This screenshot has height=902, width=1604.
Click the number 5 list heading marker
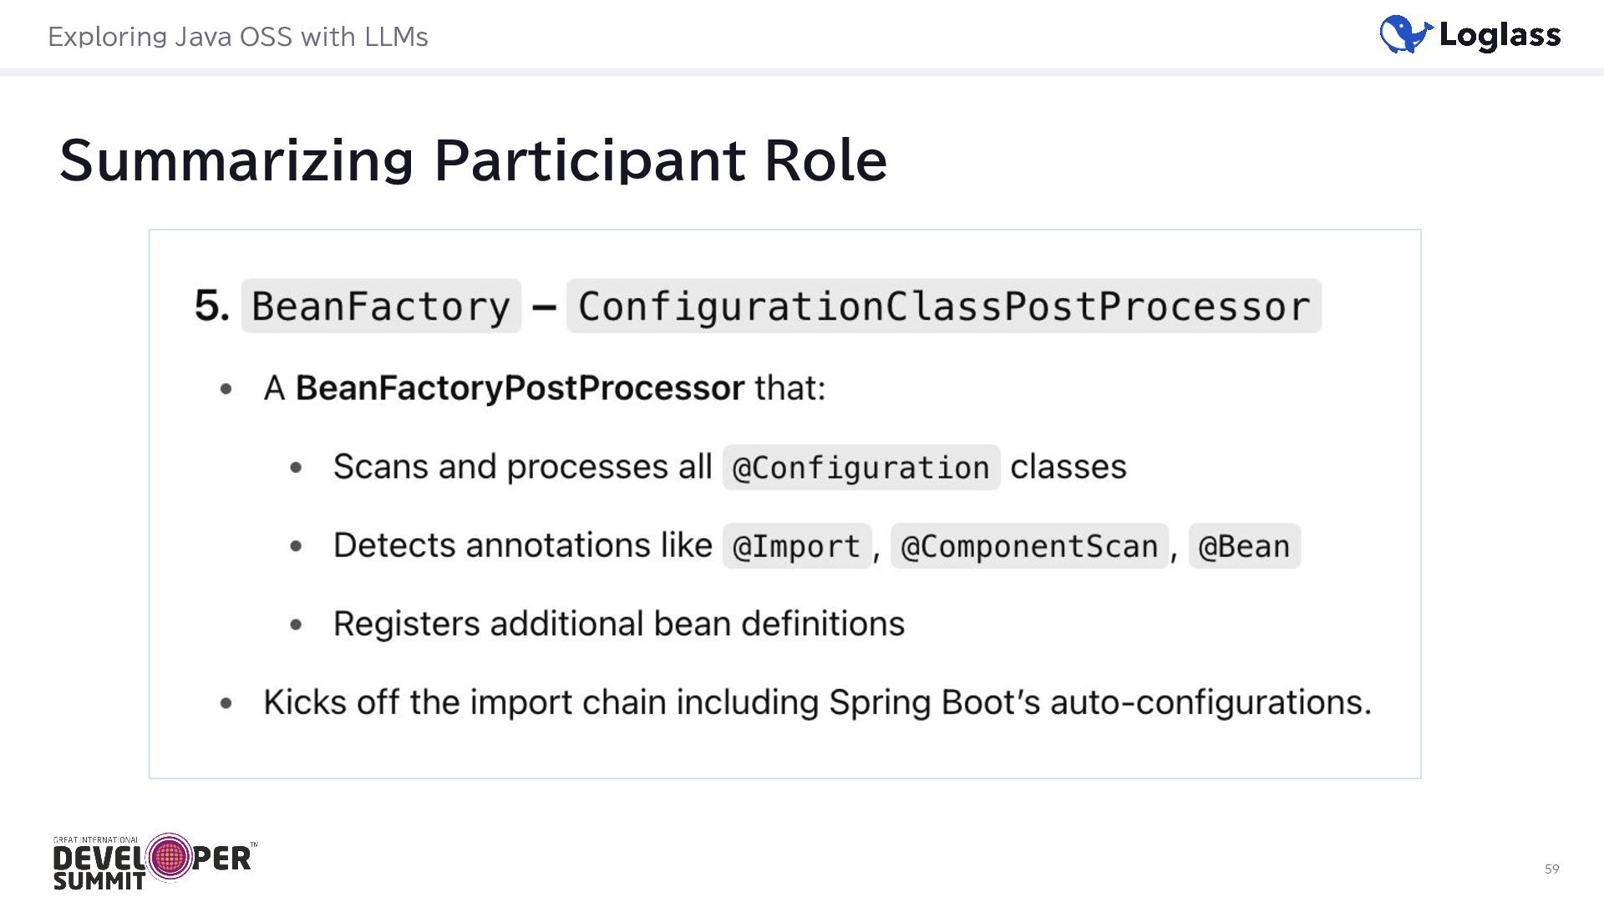coord(211,306)
